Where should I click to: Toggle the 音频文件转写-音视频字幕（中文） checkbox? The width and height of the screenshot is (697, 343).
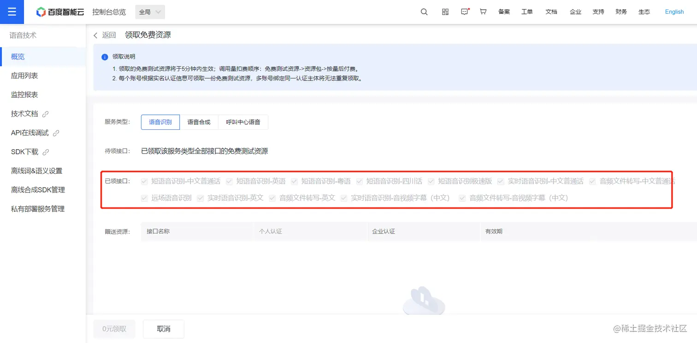[462, 198]
